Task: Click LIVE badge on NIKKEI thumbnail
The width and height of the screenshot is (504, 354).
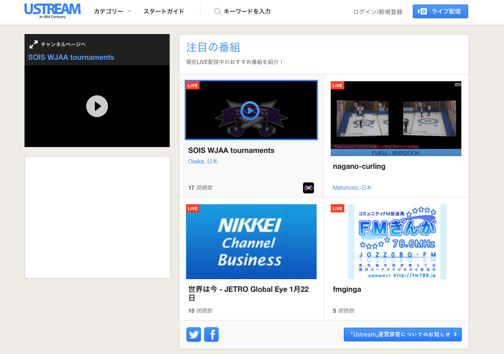Action: pyautogui.click(x=192, y=208)
